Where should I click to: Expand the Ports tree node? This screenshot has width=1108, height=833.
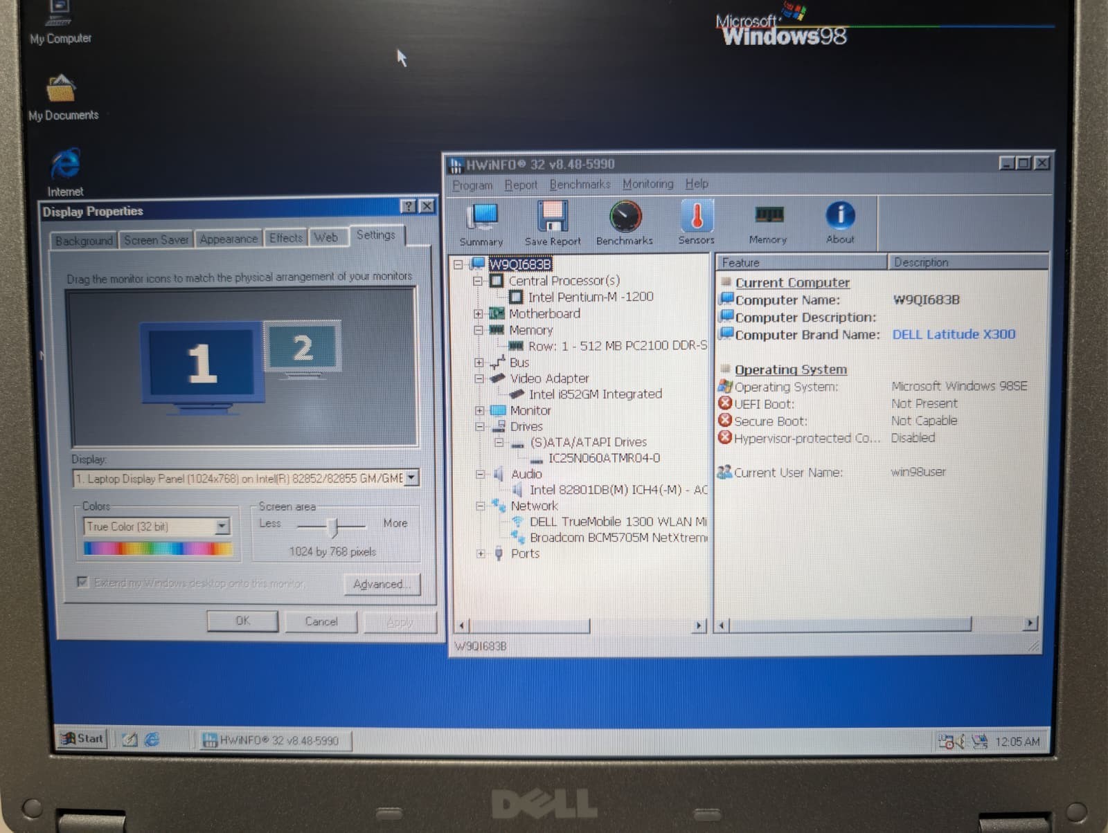(x=481, y=553)
